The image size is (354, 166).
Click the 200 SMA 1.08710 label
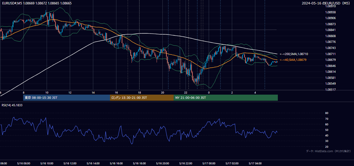tap(294, 54)
